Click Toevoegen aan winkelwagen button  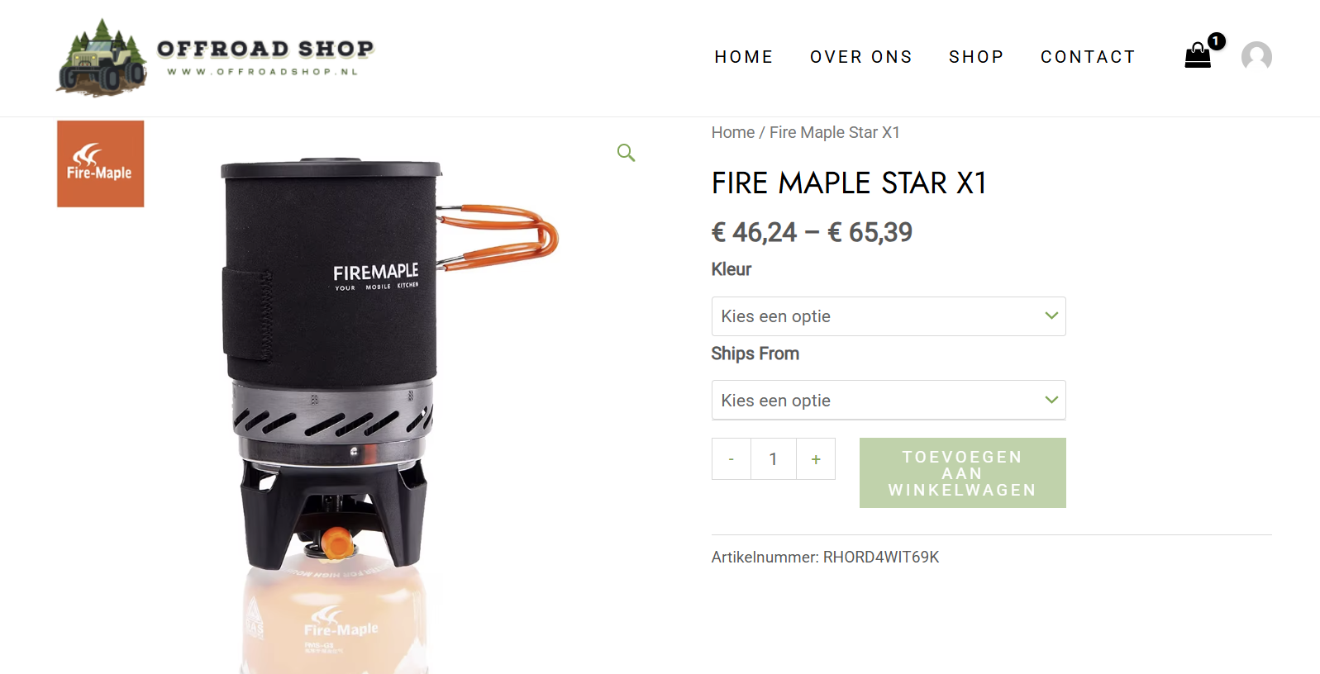[963, 473]
